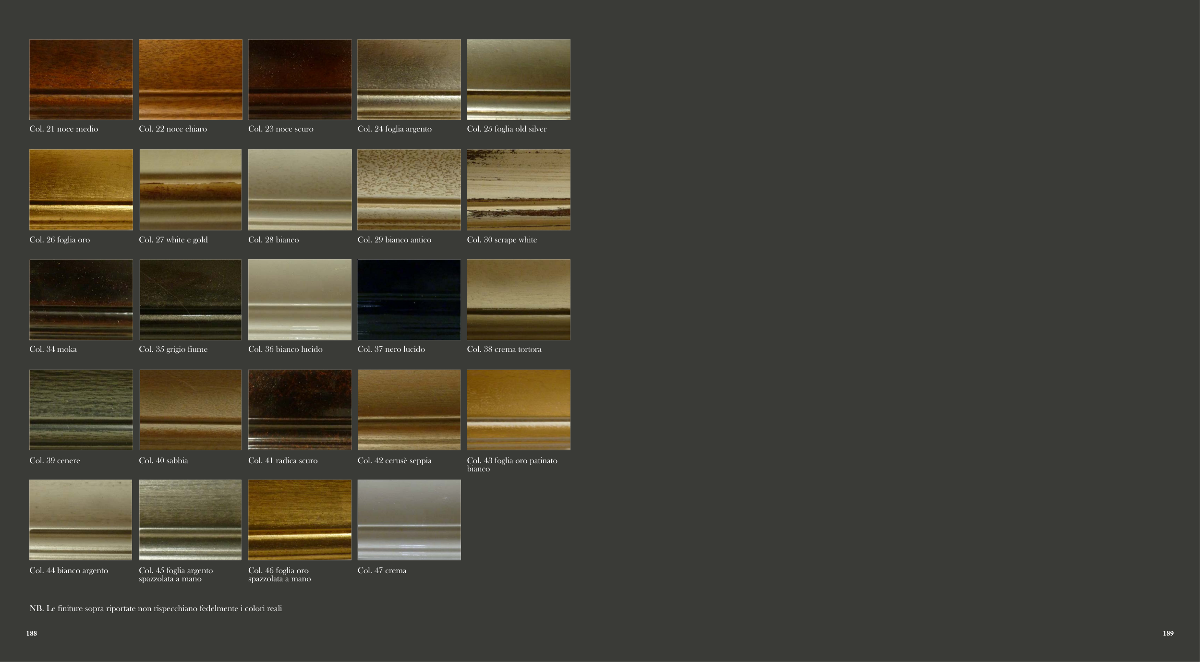Click page number 189

point(1168,633)
